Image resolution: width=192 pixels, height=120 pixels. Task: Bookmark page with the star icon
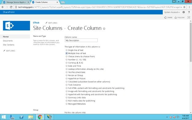(184, 7)
